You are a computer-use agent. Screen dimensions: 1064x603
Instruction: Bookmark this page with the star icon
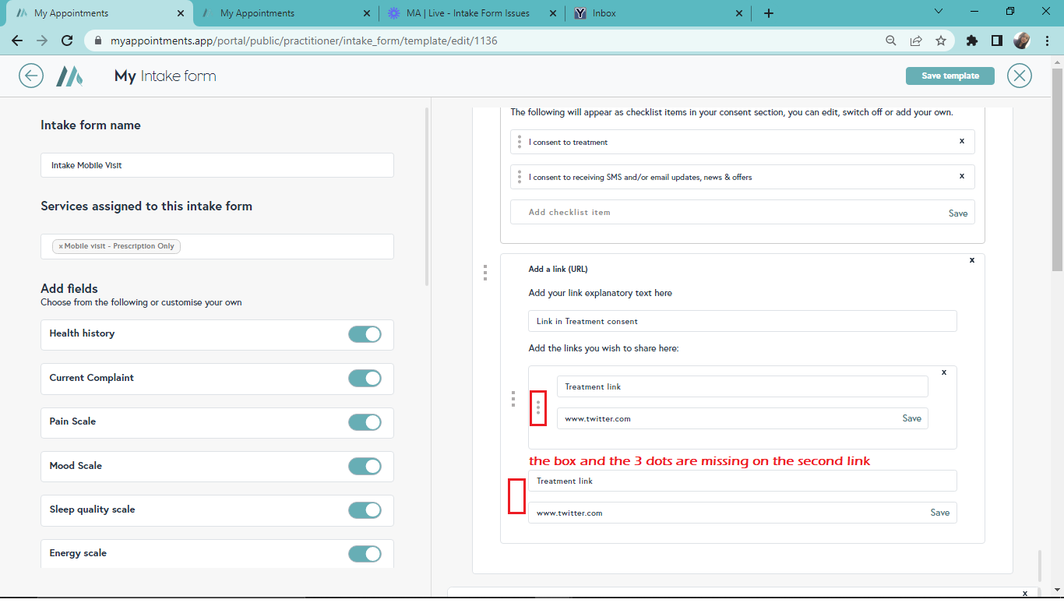(x=941, y=41)
